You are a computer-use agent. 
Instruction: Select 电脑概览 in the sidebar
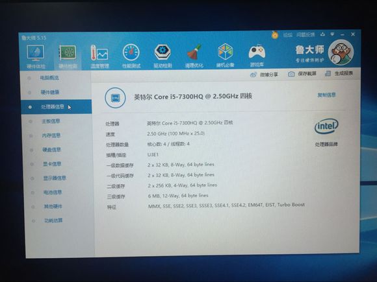(49, 78)
